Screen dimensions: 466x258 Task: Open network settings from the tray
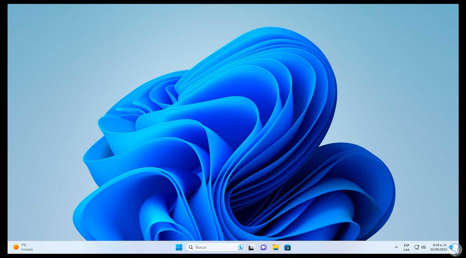click(417, 247)
